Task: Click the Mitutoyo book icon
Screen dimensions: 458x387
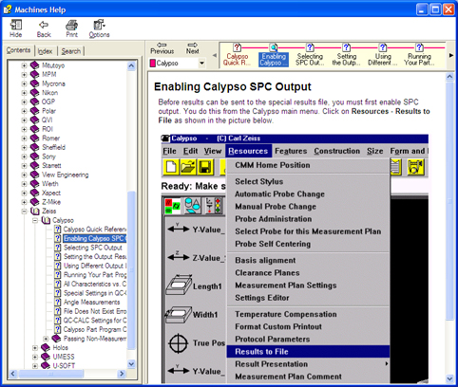Action: 34,65
